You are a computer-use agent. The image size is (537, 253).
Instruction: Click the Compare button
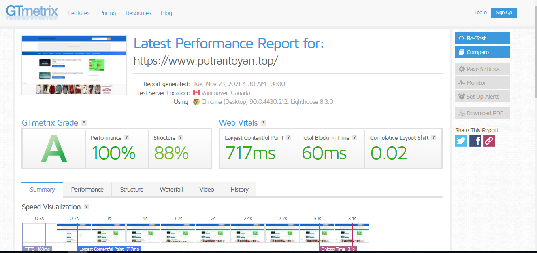(482, 52)
